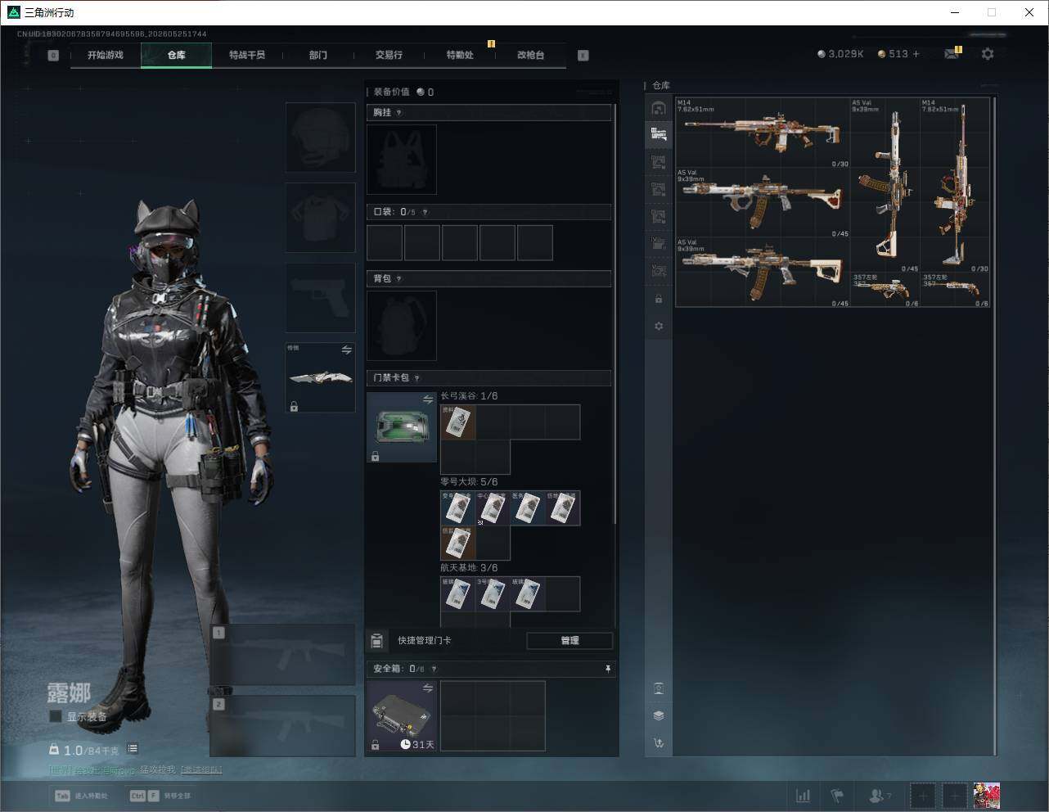Select the highlighted warehouse sidebar tab
The image size is (1049, 812).
[659, 134]
